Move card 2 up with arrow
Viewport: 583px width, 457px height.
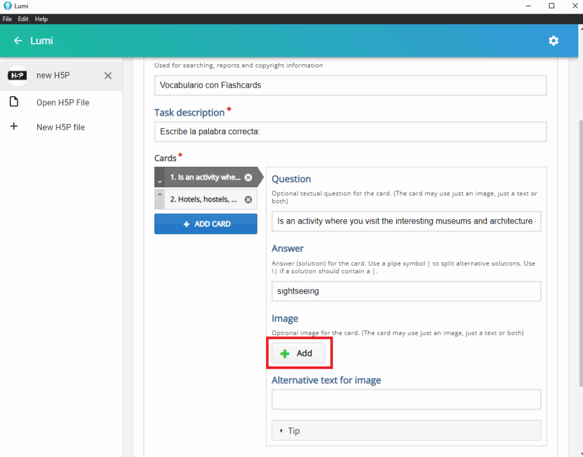click(160, 195)
